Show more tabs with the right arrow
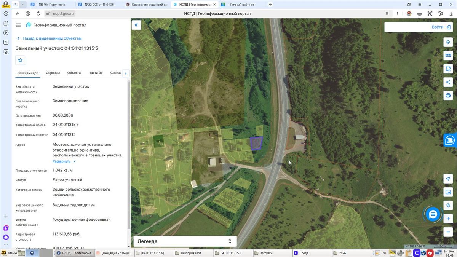The width and height of the screenshot is (457, 257). coord(126,73)
